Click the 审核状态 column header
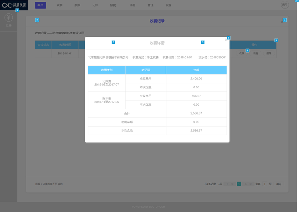Image resolution: width=299 pixels, height=212 pixels. tap(43, 45)
